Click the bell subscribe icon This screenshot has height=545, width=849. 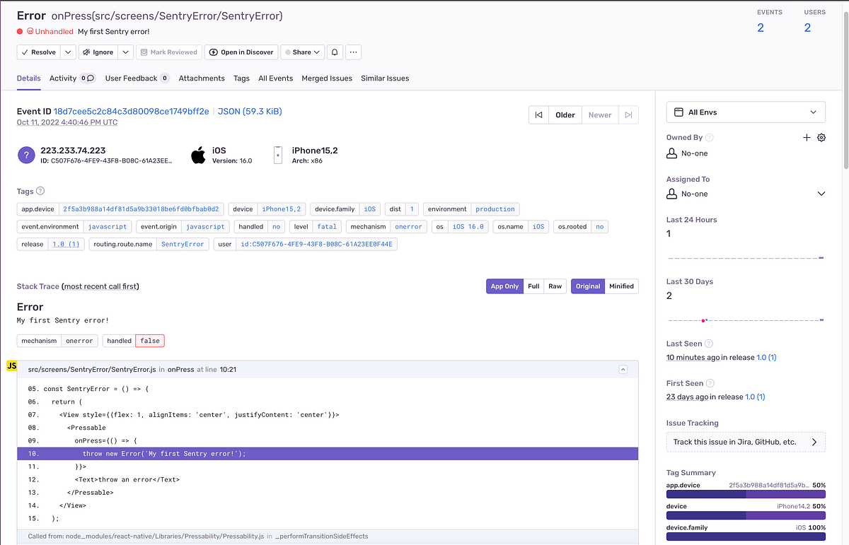tap(335, 52)
